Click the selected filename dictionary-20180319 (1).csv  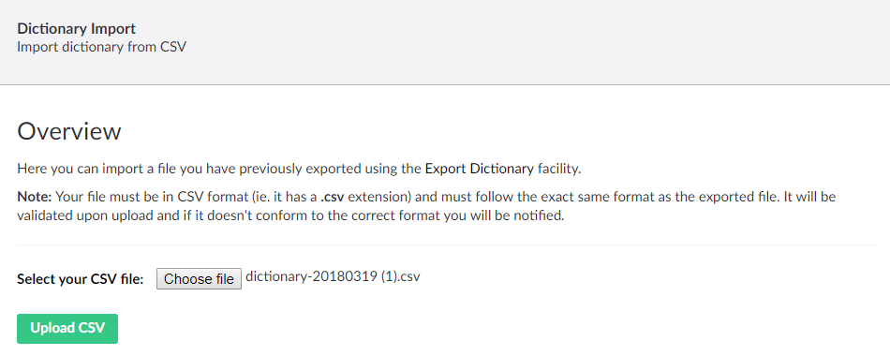pos(333,277)
